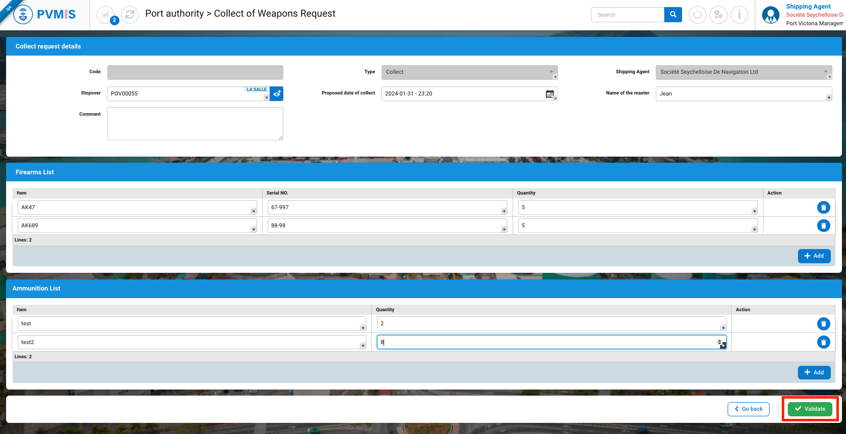Click the test2 quantity stepper arrows
The width and height of the screenshot is (846, 434).
719,342
